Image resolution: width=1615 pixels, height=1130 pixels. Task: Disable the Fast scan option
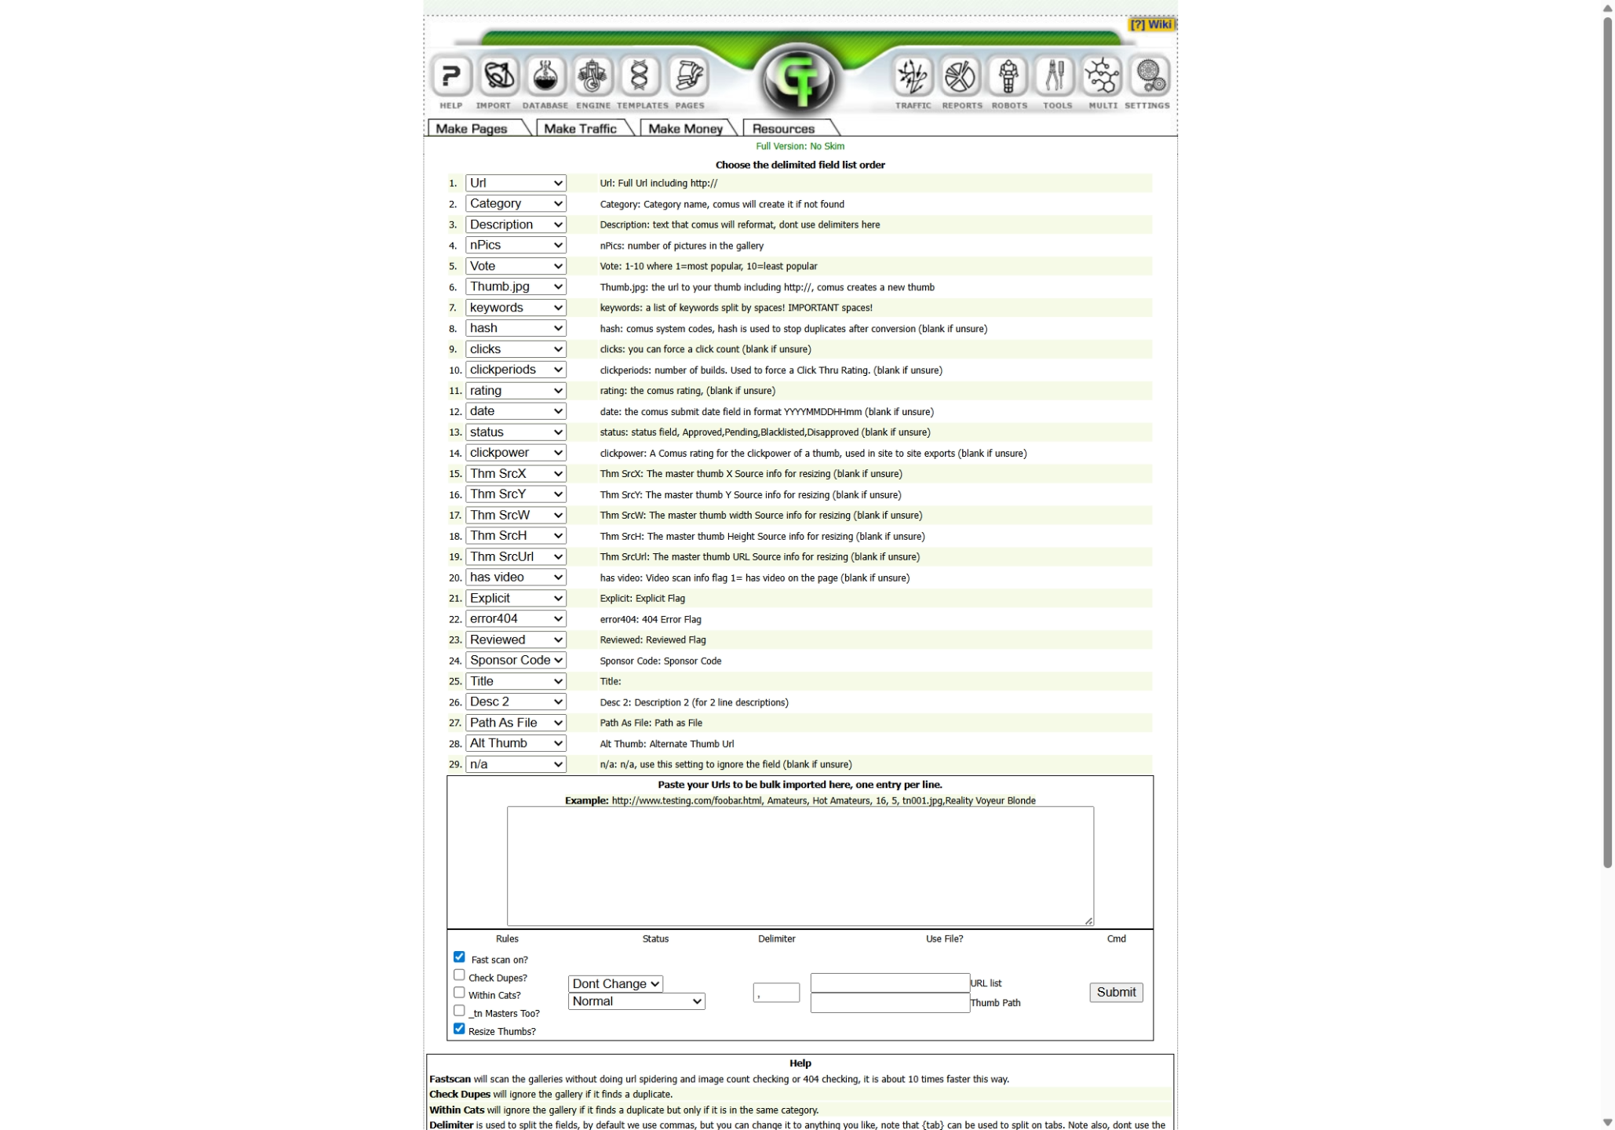pos(459,956)
